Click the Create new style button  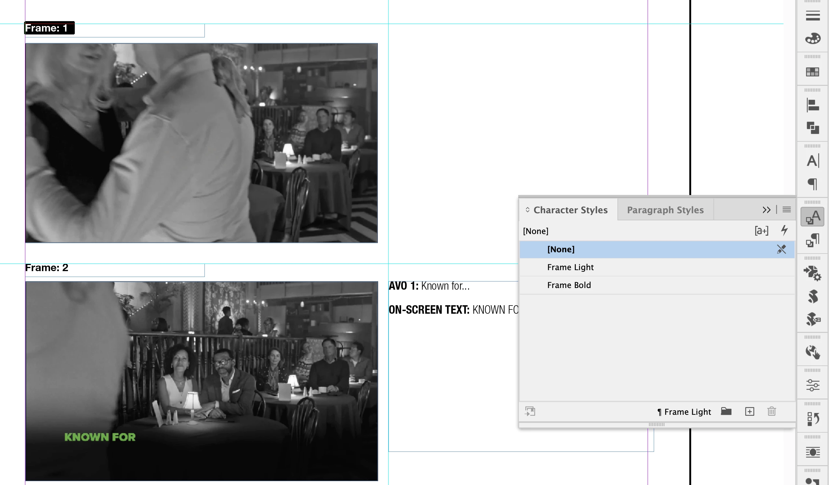point(749,412)
